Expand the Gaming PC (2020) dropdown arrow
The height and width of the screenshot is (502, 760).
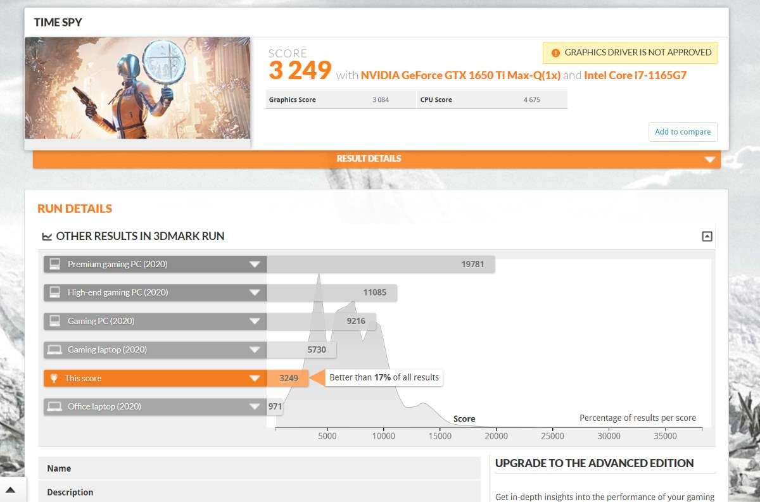point(255,321)
